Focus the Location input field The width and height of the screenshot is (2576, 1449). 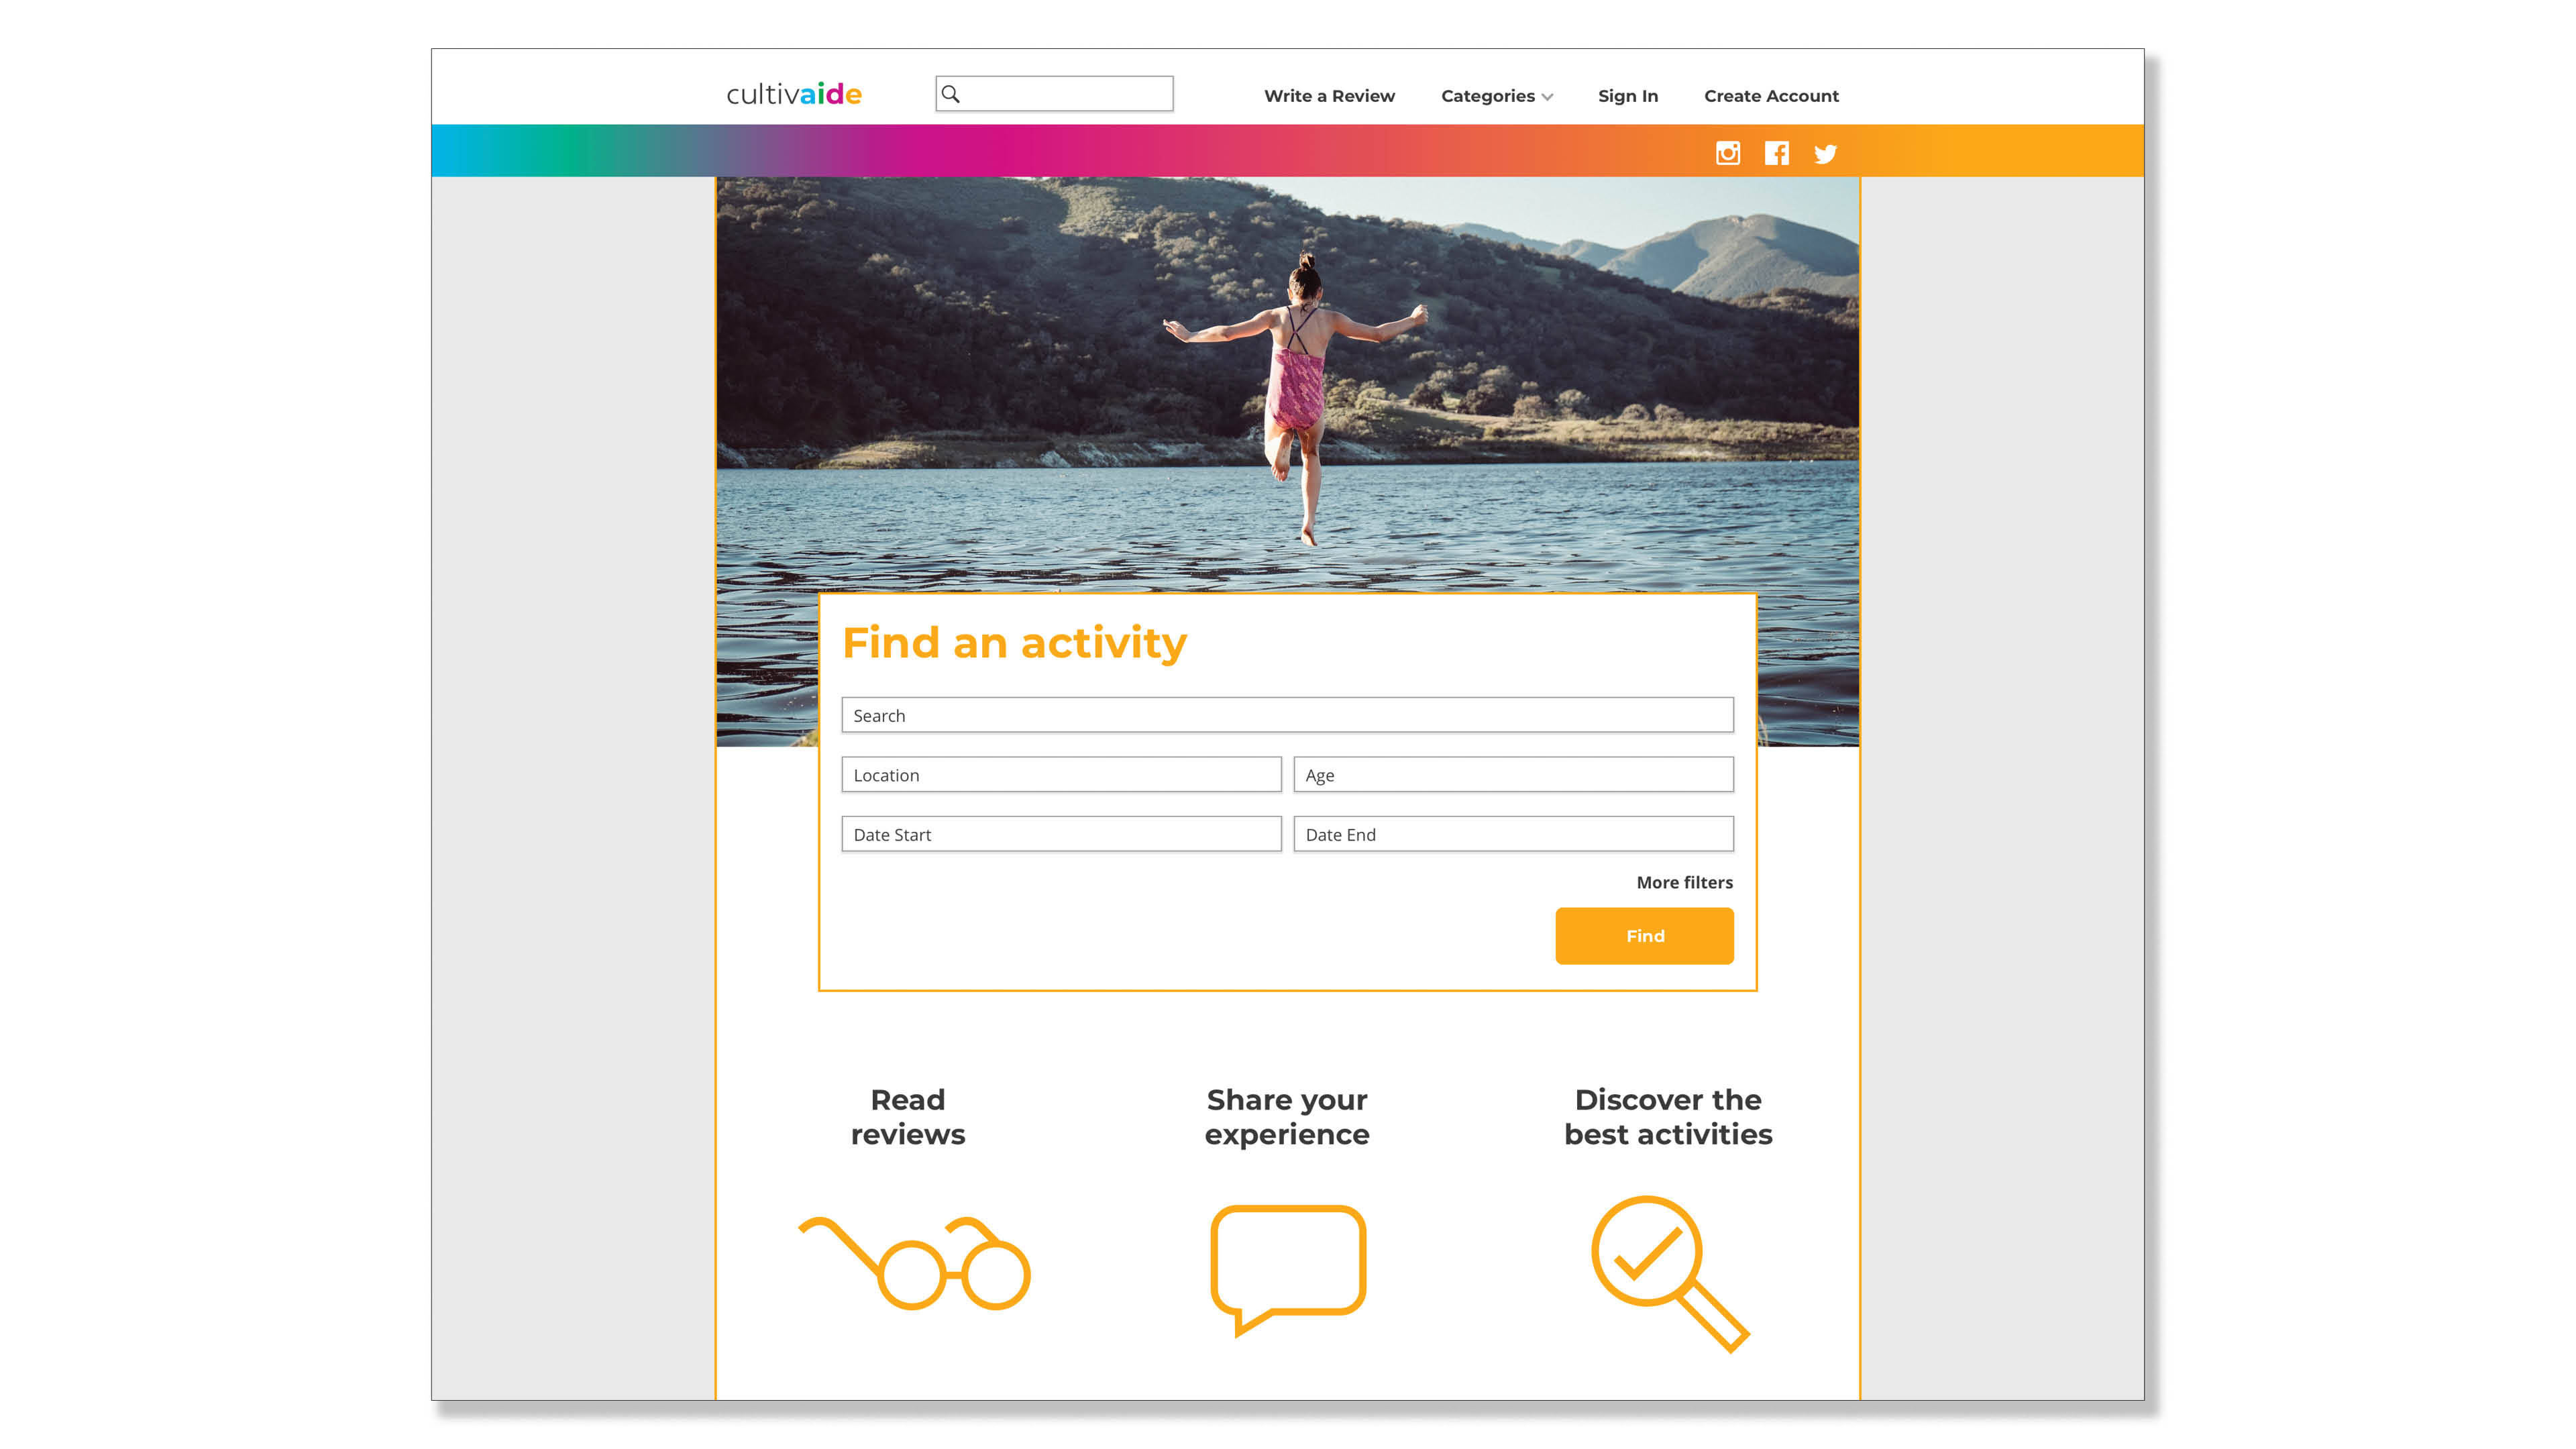click(x=1060, y=775)
